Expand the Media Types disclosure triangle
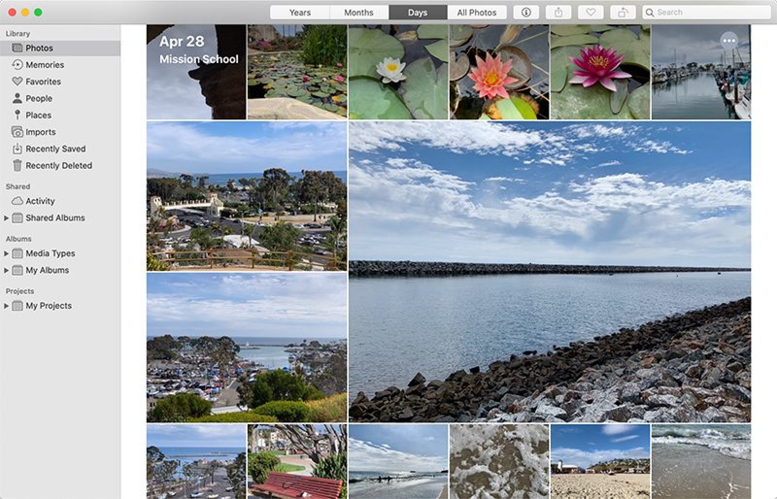777x499 pixels. 6,253
